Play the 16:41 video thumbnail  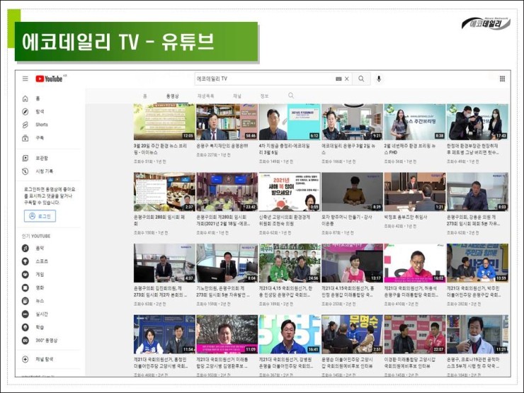pos(290,334)
